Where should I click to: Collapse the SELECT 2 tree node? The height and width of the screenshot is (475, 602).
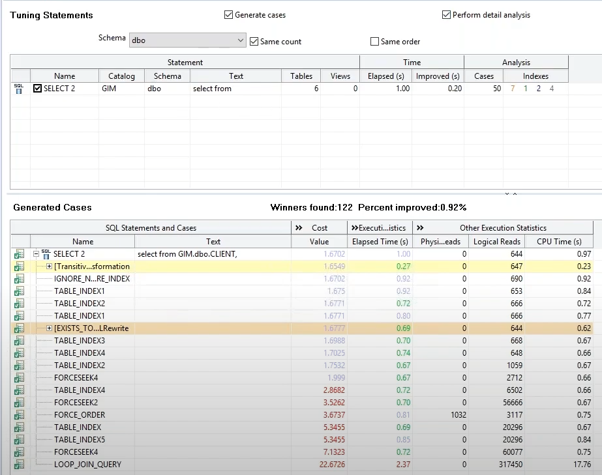click(36, 253)
